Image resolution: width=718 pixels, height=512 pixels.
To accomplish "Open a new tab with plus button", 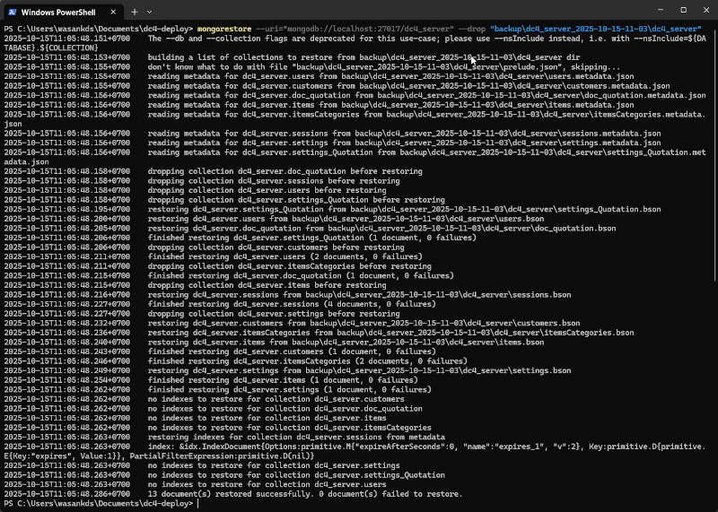I will click(135, 12).
